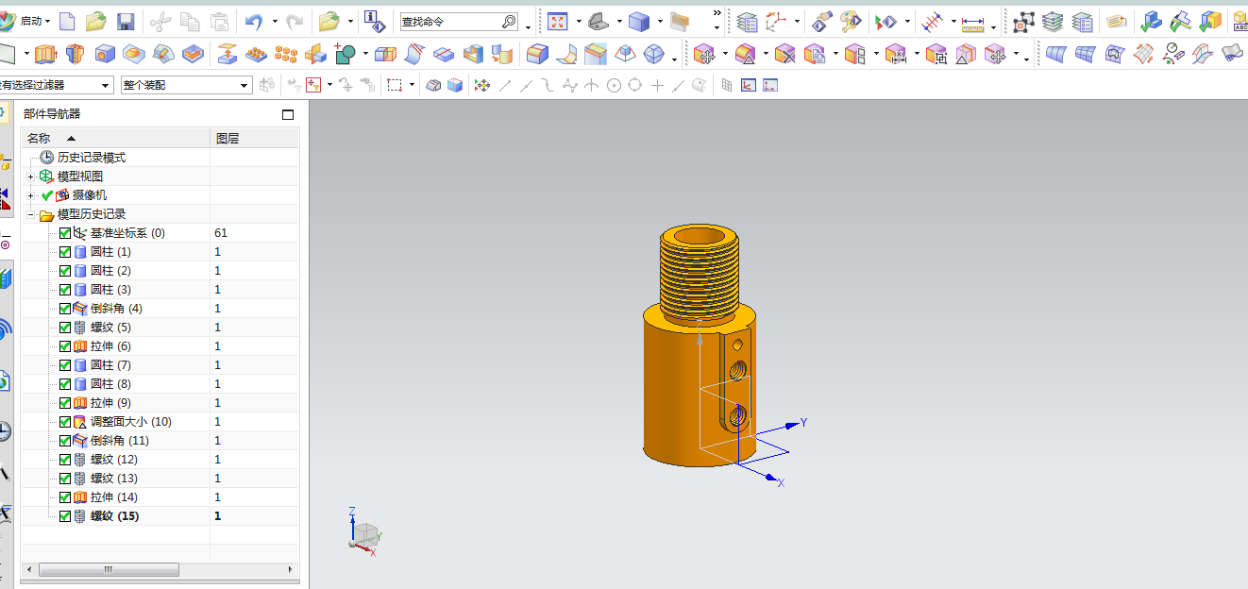Click the Measure Distance ruler icon
The height and width of the screenshot is (589, 1248).
[x=972, y=21]
